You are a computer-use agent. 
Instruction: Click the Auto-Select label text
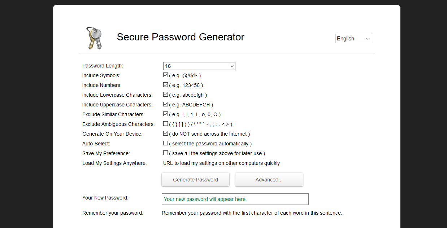pos(96,144)
